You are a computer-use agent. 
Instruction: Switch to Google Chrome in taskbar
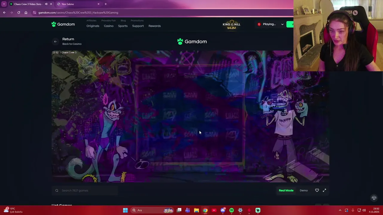[x=205, y=210]
